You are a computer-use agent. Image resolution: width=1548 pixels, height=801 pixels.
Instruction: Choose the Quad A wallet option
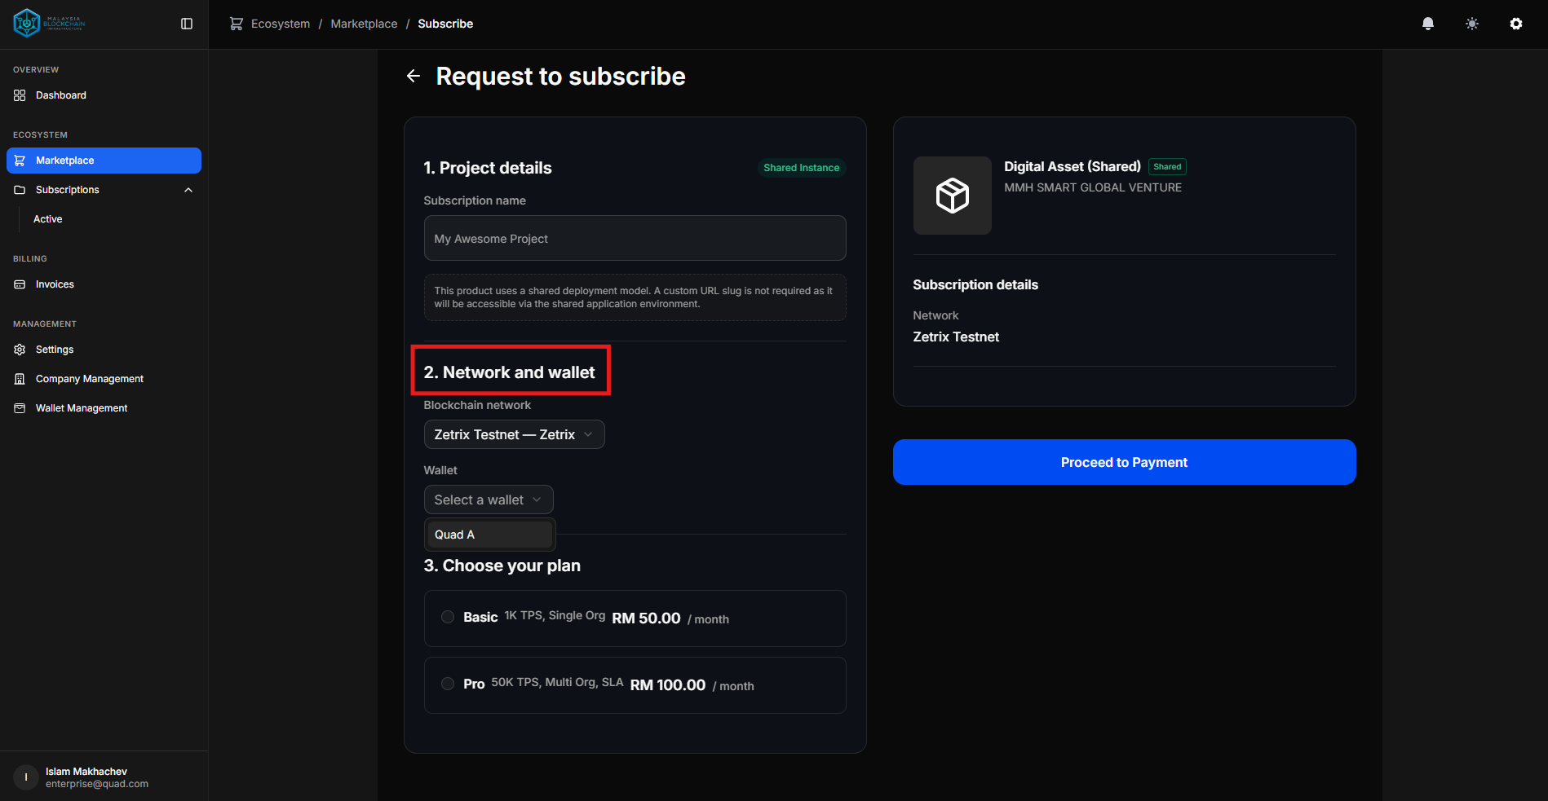[489, 535]
